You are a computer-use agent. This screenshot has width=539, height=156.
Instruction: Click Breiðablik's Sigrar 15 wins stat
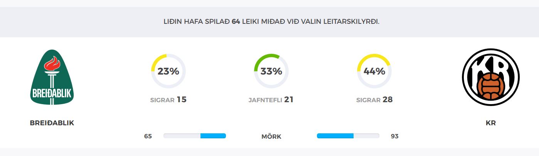(x=168, y=100)
